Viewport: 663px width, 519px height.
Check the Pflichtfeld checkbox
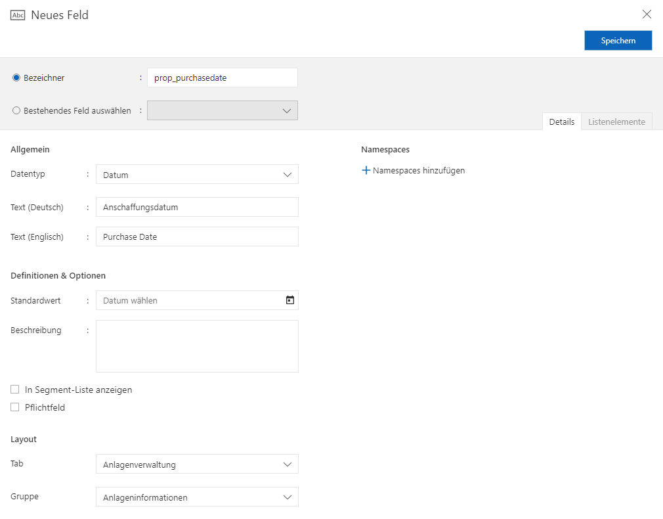[14, 407]
